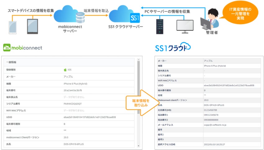Image resolution: width=264 pixels, height=150 pixels.
Task: Select the SS1 cloud server icon
Action: [125, 14]
